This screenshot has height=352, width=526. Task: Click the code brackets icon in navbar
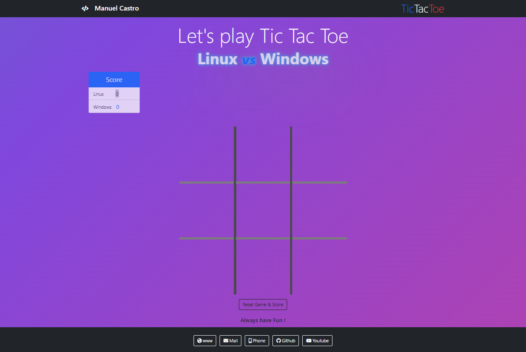coord(85,8)
